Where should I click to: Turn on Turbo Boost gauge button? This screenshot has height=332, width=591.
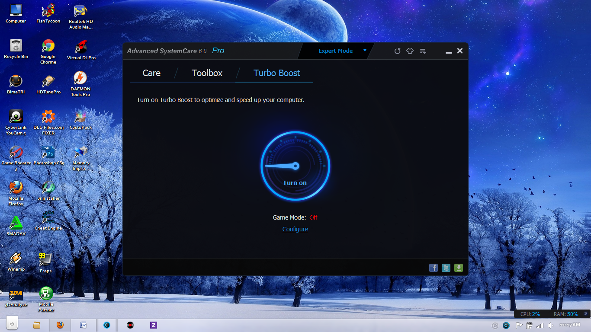click(x=295, y=166)
